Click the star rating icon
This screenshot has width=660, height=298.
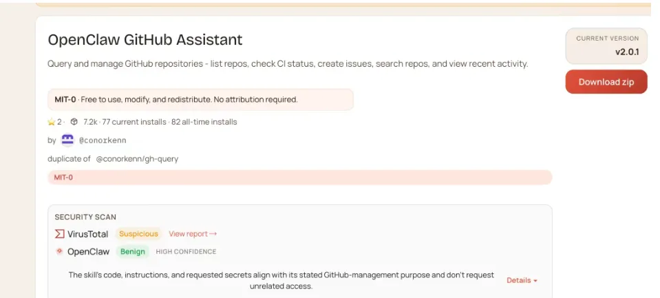52,122
